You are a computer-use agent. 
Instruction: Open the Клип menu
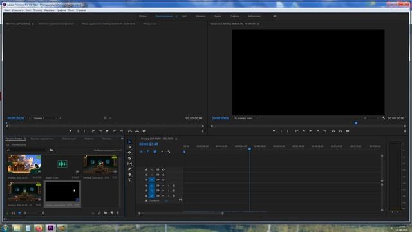(x=28, y=10)
